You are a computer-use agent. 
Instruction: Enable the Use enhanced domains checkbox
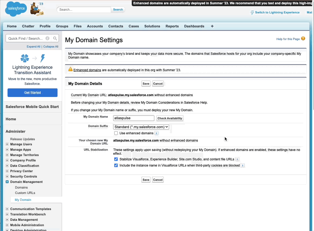(116, 133)
